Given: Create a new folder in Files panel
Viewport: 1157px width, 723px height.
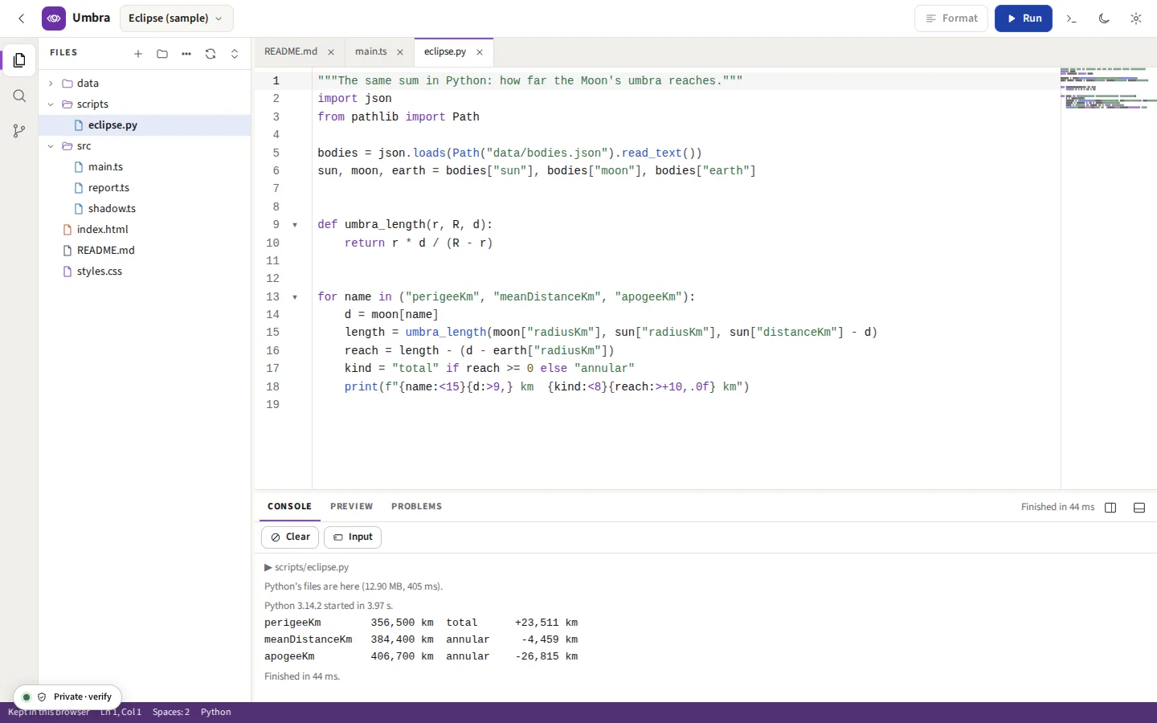Looking at the screenshot, I should click(x=162, y=54).
